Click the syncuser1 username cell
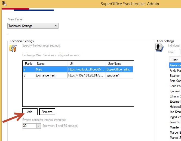The width and height of the screenshot is (181, 141). (119, 75)
